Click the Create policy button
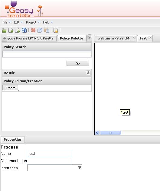 pyautogui.click(x=11, y=88)
